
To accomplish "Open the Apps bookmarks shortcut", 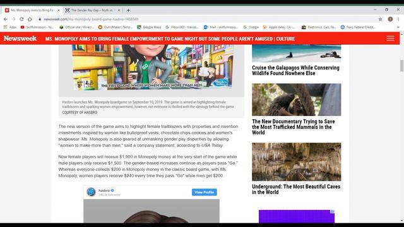I will (x=10, y=27).
